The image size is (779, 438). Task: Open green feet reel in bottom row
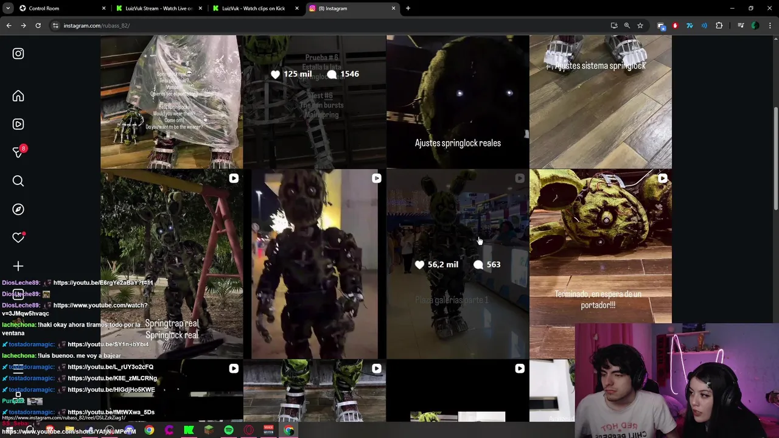[x=314, y=391]
